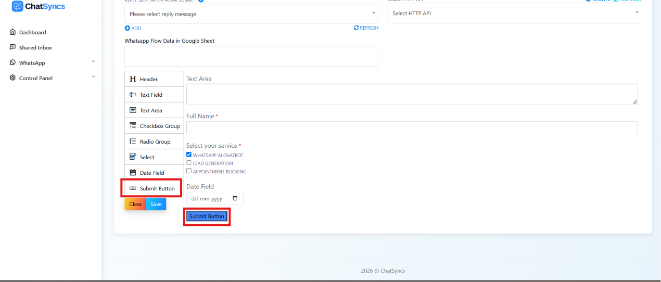Click the Control Panel gear icon

click(12, 78)
